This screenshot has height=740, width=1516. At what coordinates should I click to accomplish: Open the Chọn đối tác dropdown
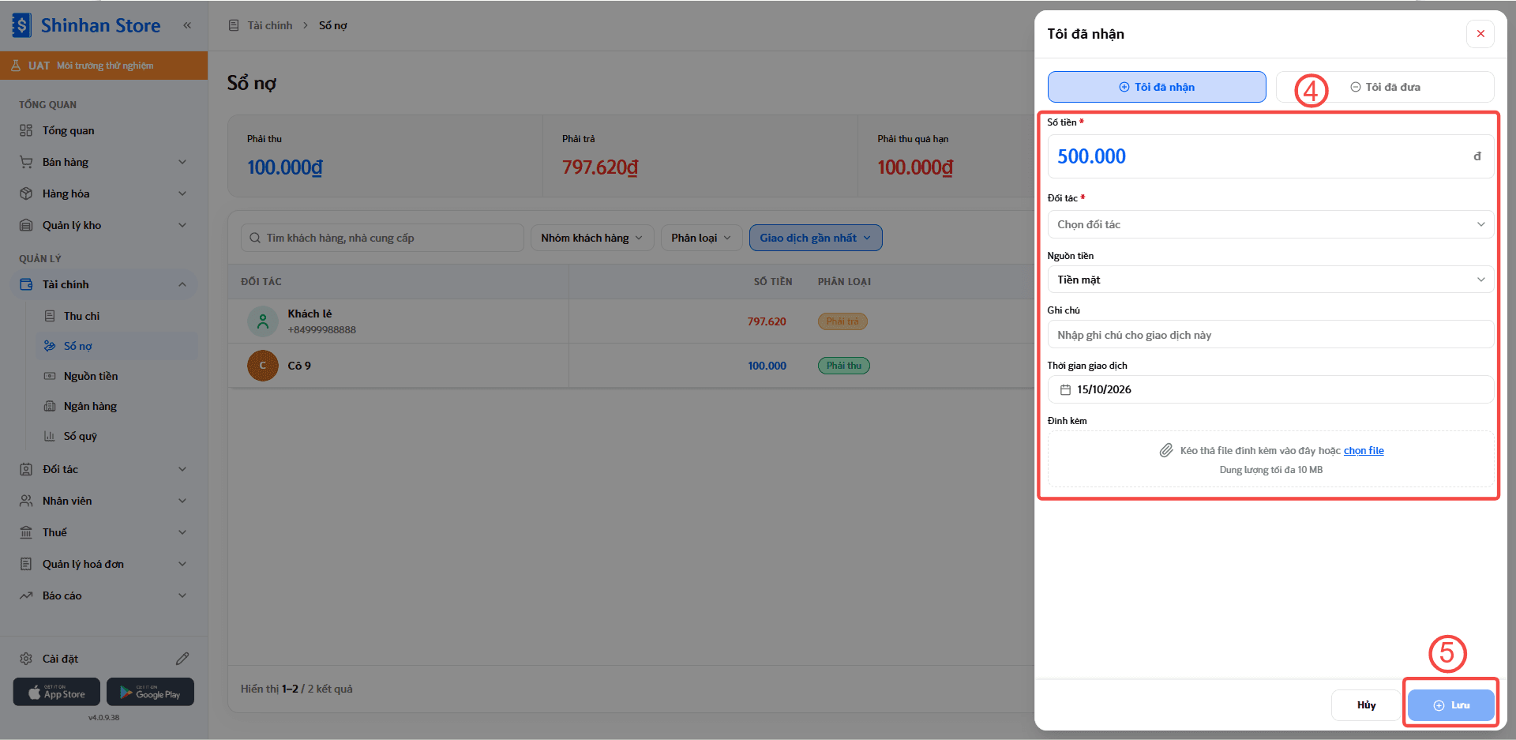tap(1270, 224)
